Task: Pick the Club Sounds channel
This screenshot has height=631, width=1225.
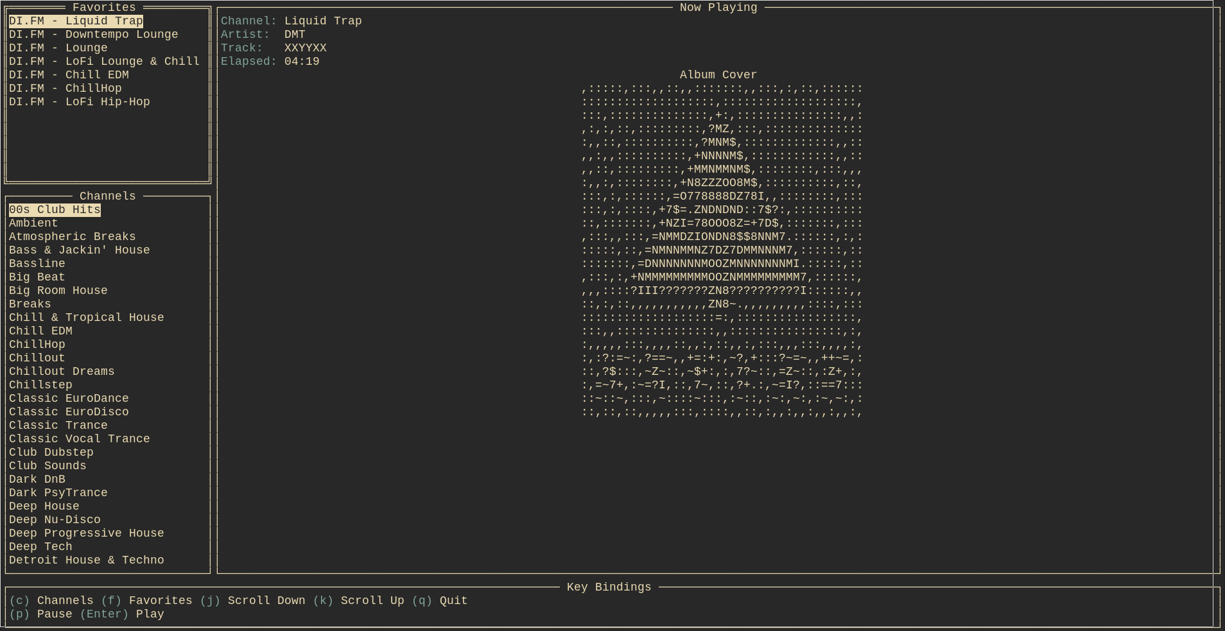Action: pyautogui.click(x=48, y=465)
